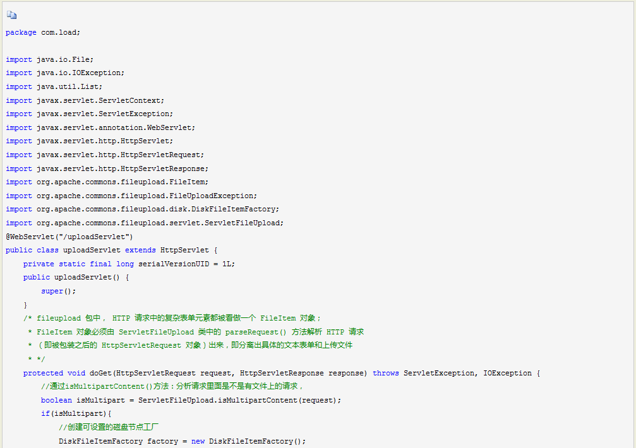Click the 'if(isMultipart){' line
The height and width of the screenshot is (448, 636).
[76, 413]
